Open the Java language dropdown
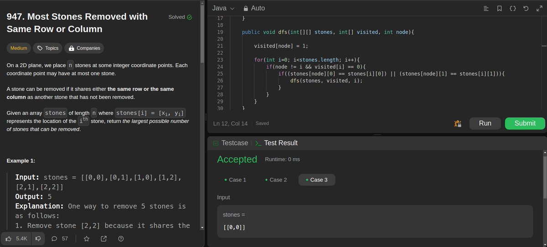547x247 pixels. [x=223, y=8]
